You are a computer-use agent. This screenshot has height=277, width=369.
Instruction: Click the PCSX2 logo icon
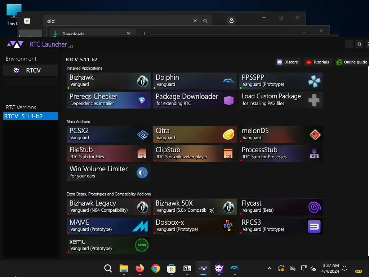[x=143, y=135]
